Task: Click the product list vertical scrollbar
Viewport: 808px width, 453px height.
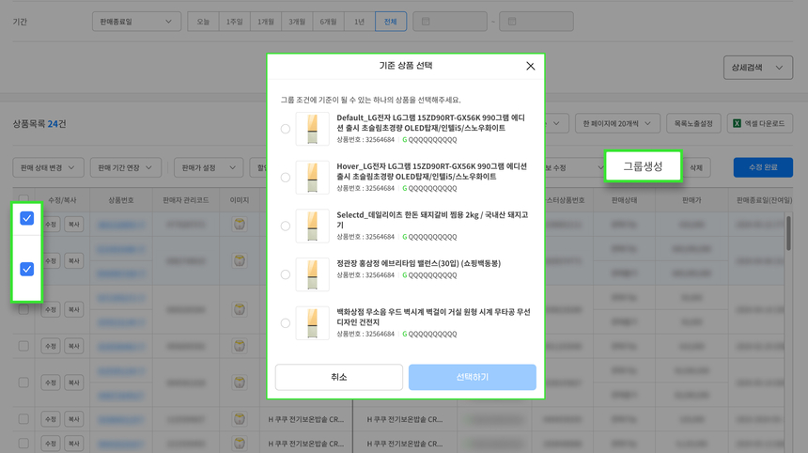Action: click(788, 233)
